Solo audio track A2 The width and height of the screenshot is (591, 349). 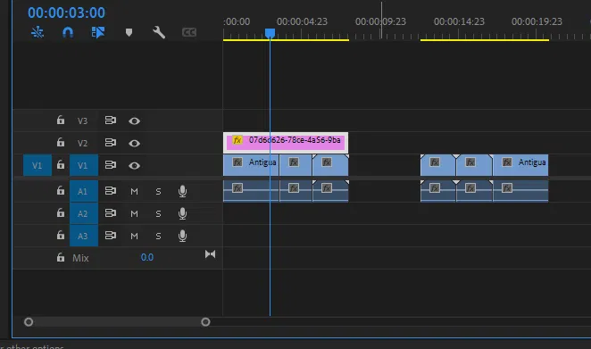click(158, 213)
